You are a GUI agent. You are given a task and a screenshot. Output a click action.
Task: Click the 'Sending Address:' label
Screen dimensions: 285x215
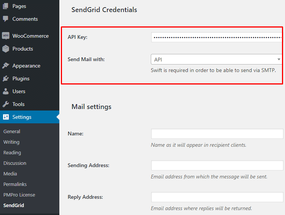pyautogui.click(x=88, y=165)
